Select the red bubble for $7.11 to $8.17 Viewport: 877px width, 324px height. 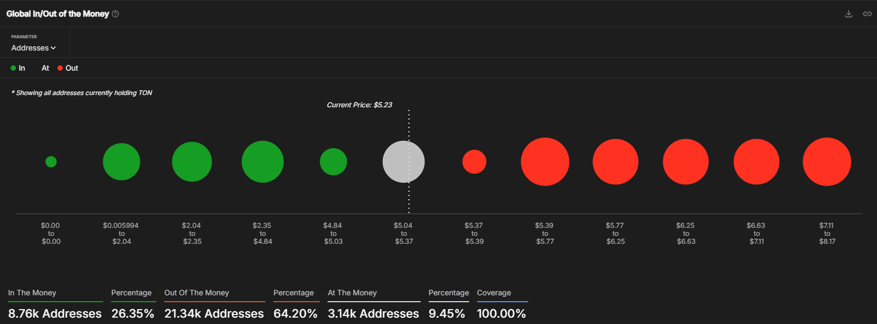827,161
